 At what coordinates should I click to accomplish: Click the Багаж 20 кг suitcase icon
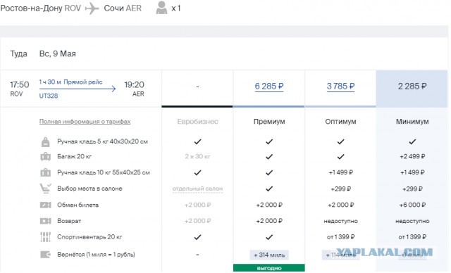click(x=45, y=157)
